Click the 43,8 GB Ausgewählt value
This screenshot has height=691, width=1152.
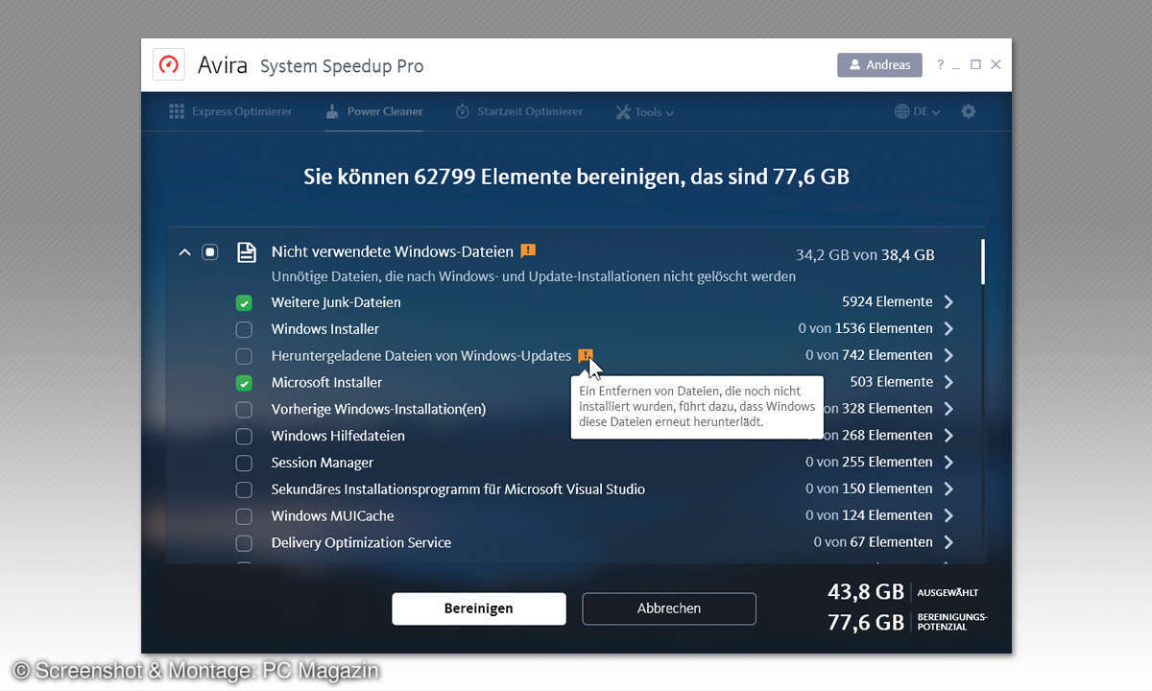(866, 591)
